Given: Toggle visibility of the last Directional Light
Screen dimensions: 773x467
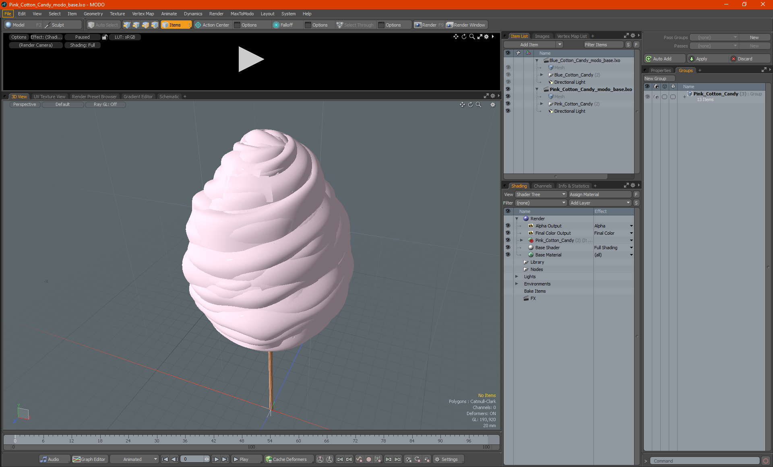Looking at the screenshot, I should tap(508, 111).
